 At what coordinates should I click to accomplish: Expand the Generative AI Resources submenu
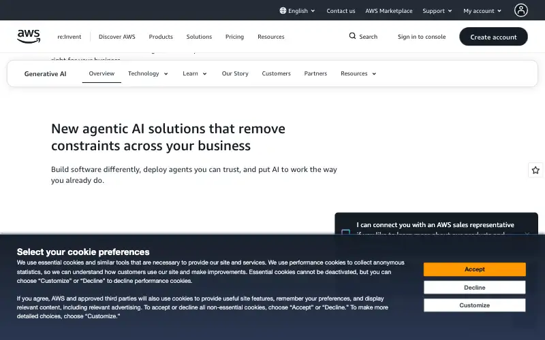tap(358, 73)
